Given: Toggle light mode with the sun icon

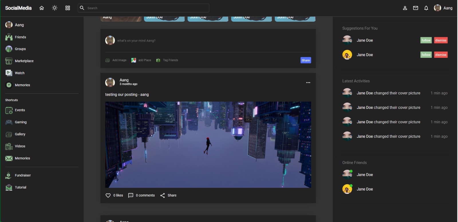Looking at the screenshot, I should [55, 8].
